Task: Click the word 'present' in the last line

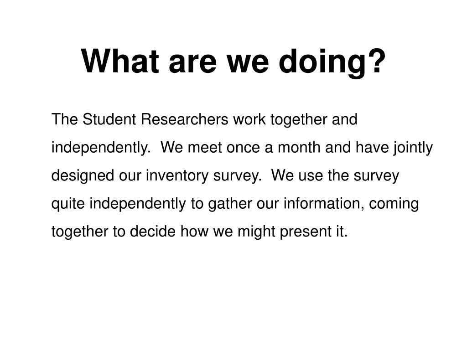Action: click(x=303, y=232)
